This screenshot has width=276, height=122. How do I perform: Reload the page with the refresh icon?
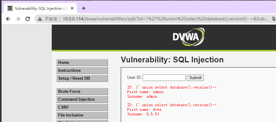(x=28, y=19)
